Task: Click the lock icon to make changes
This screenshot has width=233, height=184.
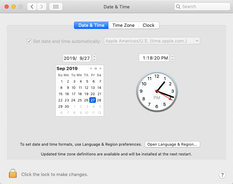Action: click(x=13, y=173)
